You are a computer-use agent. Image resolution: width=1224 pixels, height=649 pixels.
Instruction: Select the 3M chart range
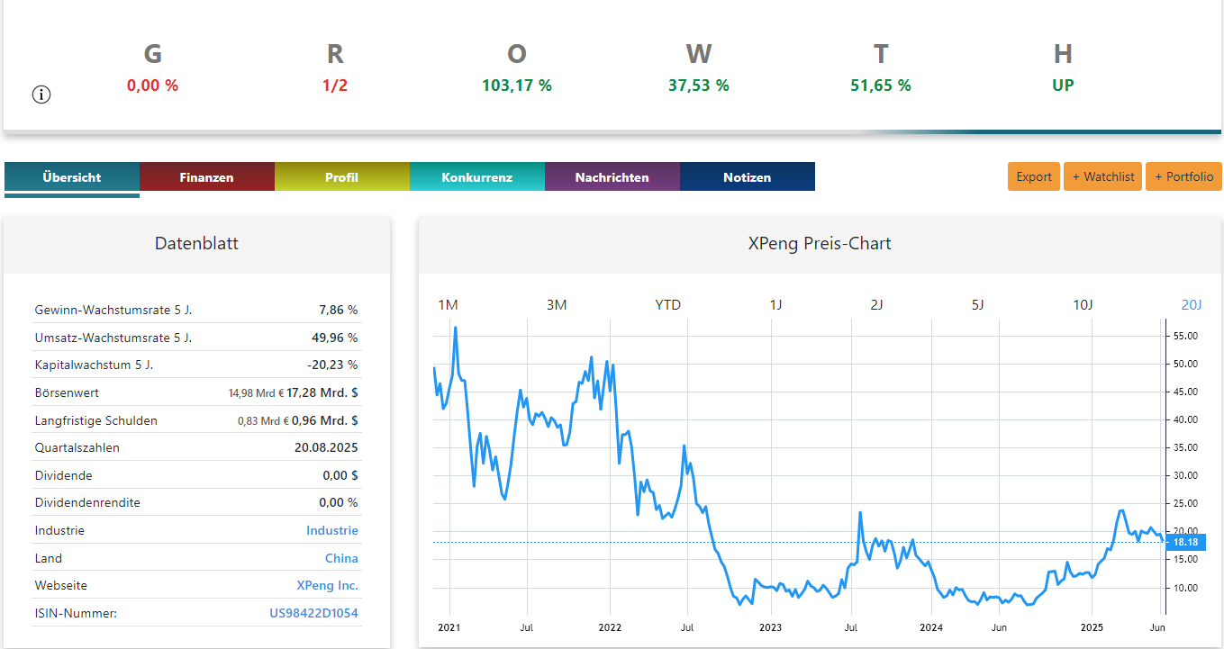557,305
